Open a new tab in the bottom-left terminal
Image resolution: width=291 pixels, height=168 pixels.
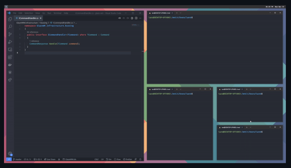[x=177, y=89]
